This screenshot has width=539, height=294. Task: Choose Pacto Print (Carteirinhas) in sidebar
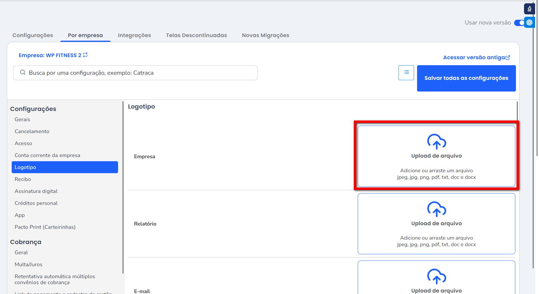point(45,227)
